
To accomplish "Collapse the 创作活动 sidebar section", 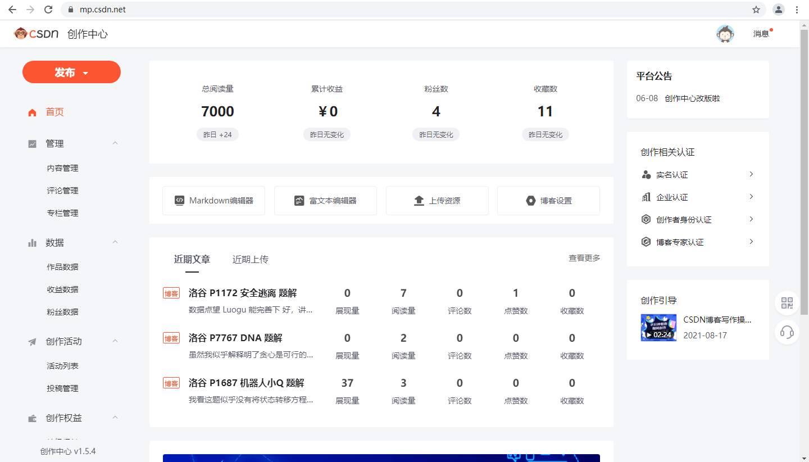I will (115, 341).
